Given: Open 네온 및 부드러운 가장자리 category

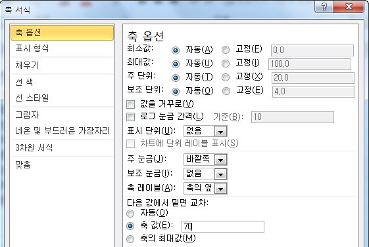Looking at the screenshot, I should pyautogui.click(x=62, y=131).
